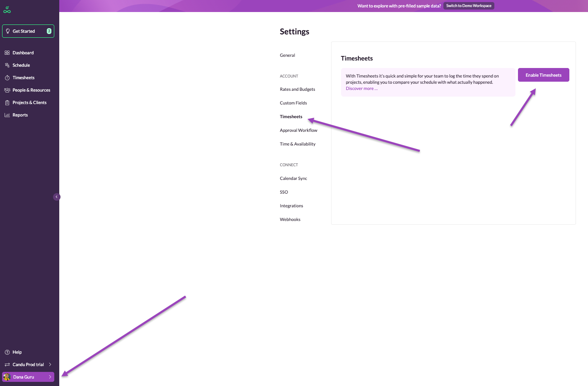This screenshot has height=386, width=588.
Task: Open Dashboard from the sidebar icon
Action: (7, 53)
